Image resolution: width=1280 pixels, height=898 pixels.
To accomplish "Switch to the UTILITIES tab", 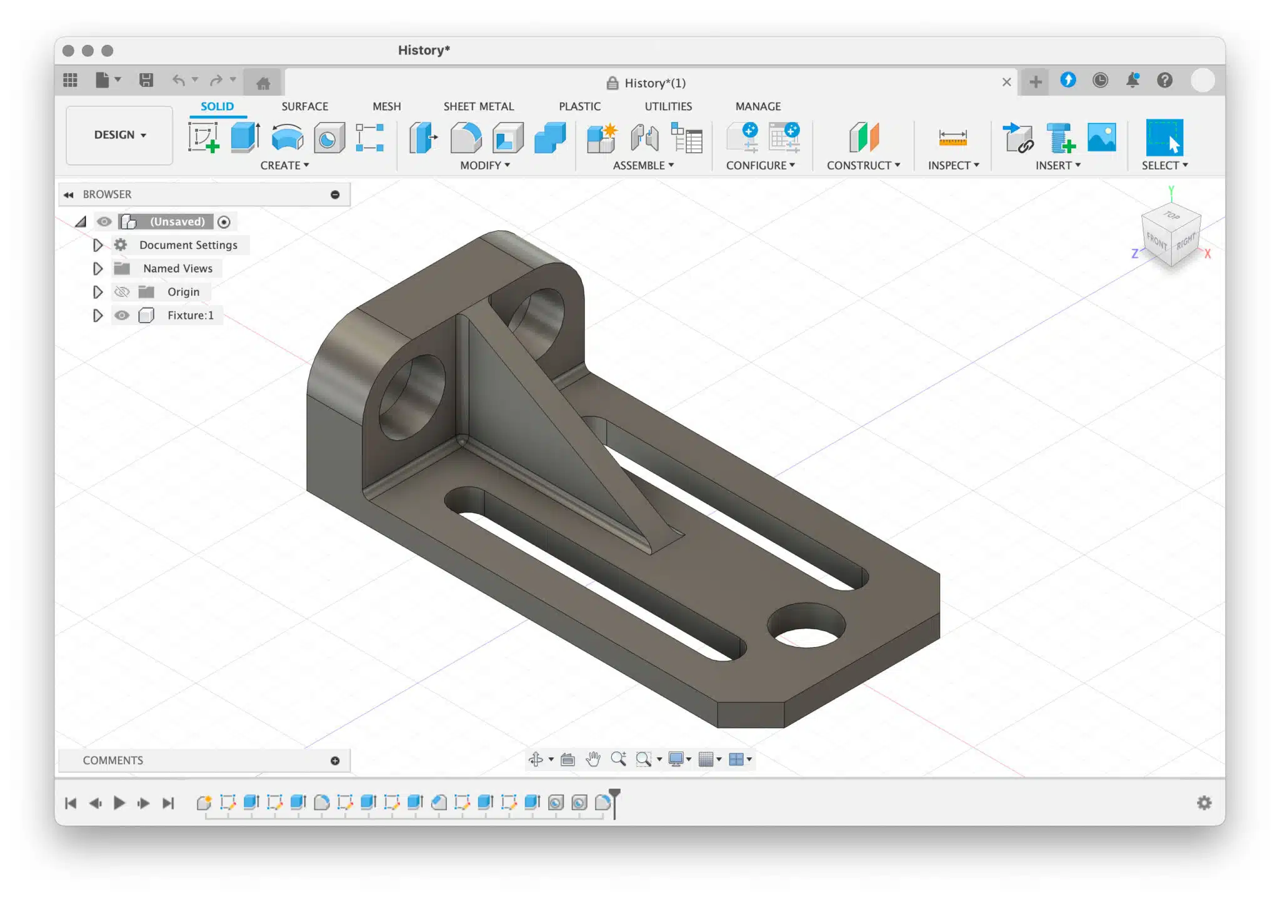I will coord(668,106).
